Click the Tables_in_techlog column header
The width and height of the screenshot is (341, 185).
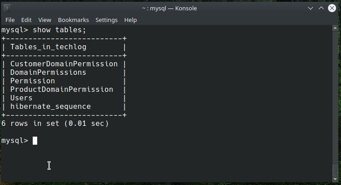[48, 47]
